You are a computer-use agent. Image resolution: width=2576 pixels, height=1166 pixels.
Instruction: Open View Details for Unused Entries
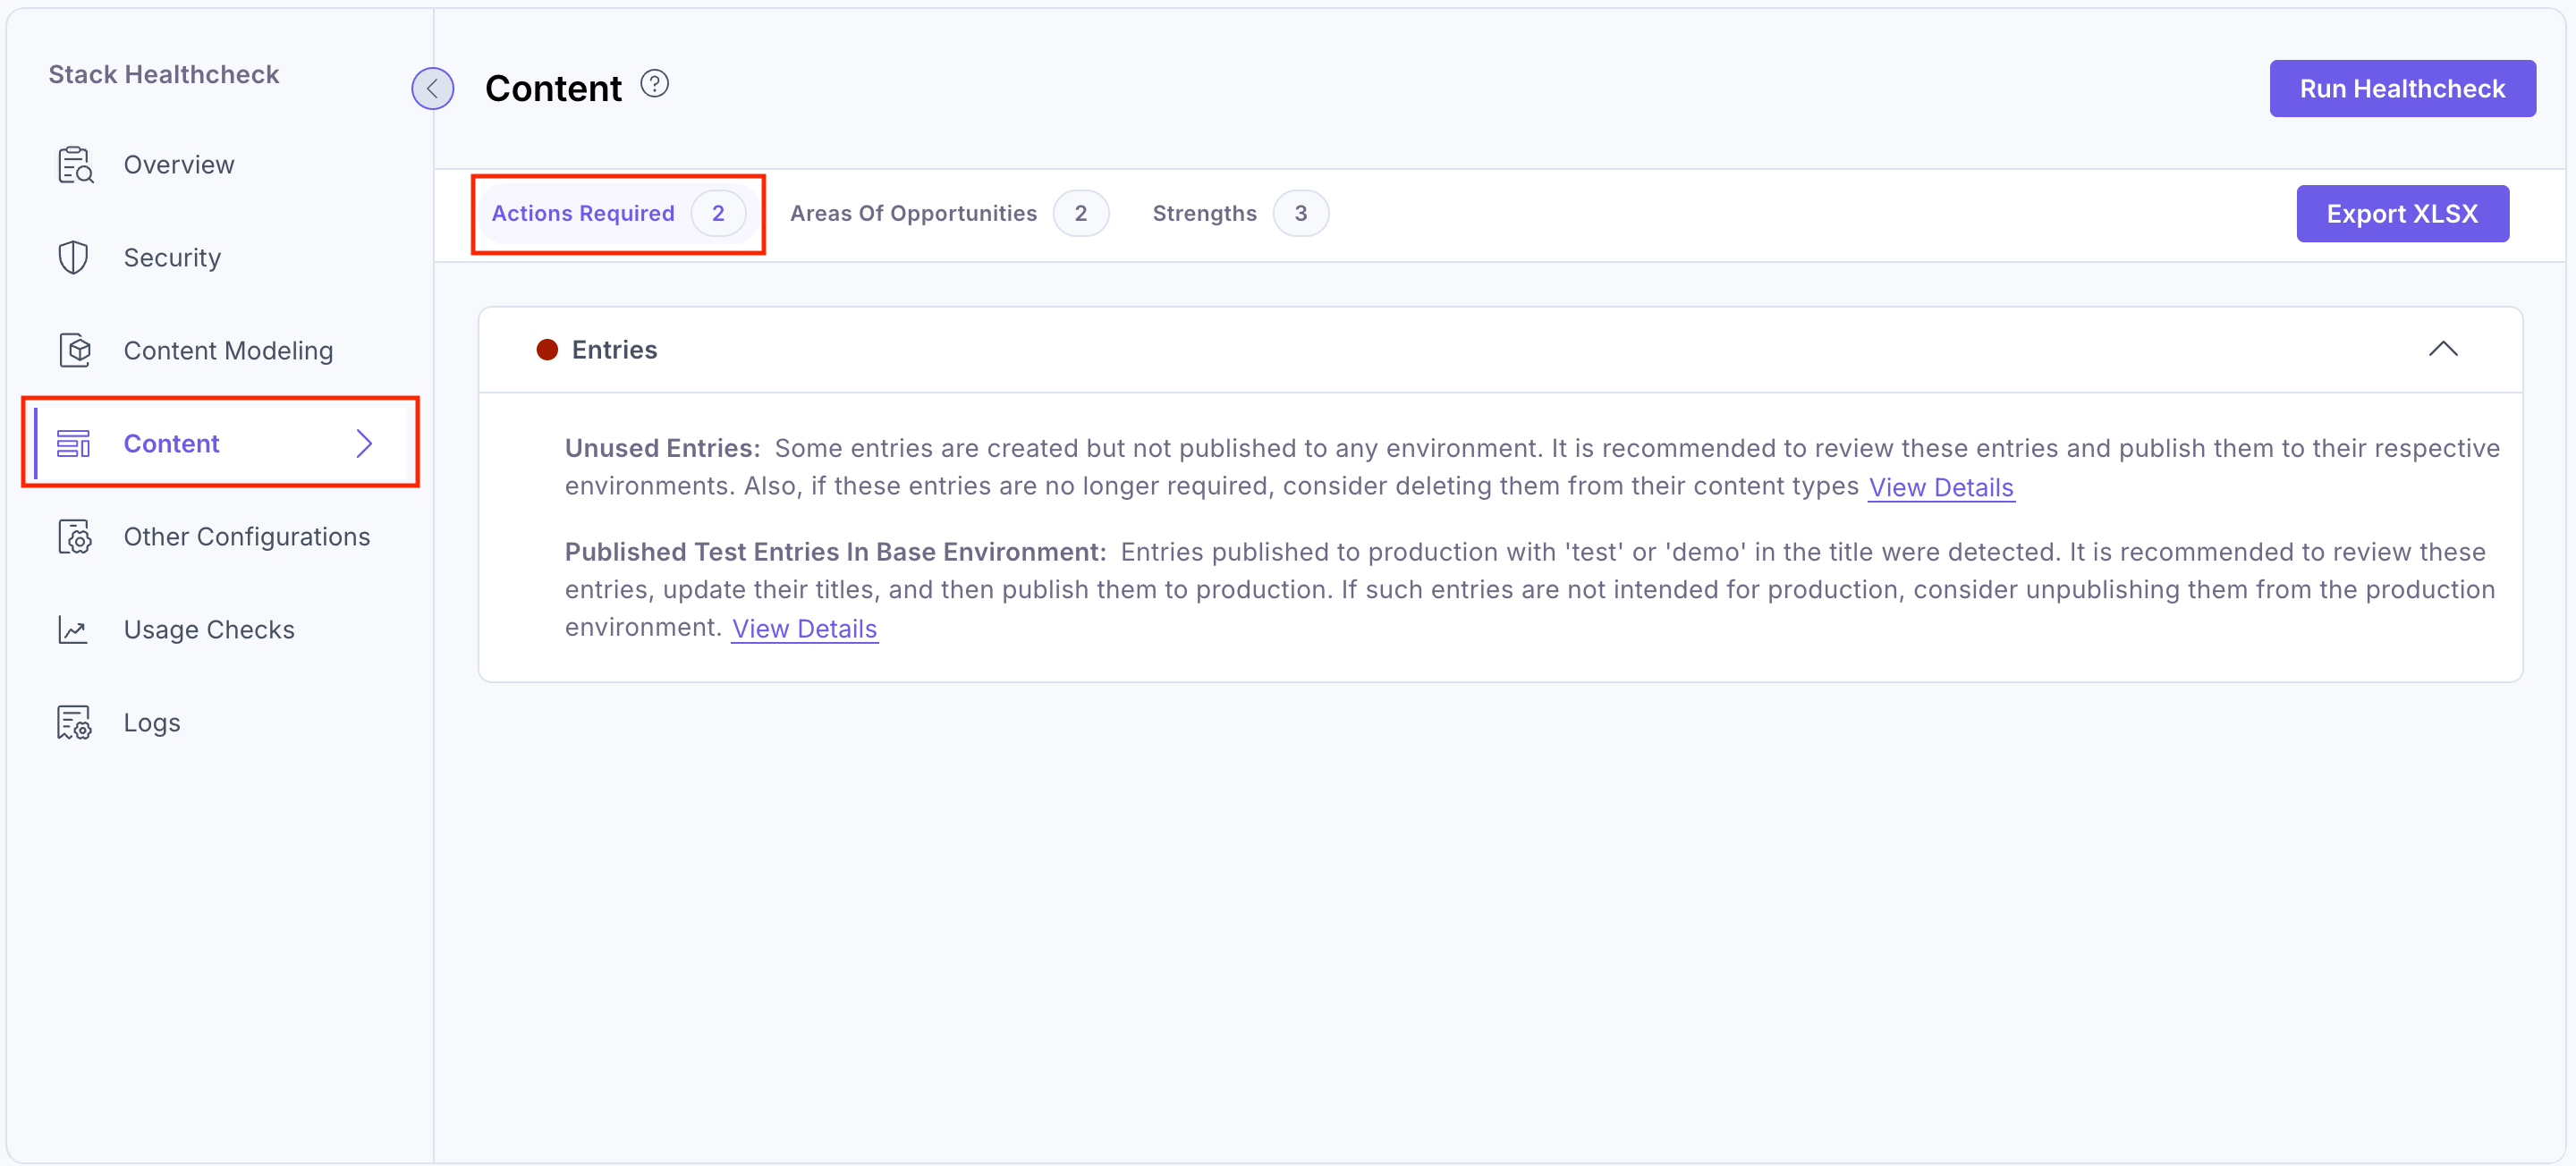pyautogui.click(x=1941, y=487)
